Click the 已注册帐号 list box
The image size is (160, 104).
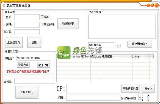point(122,27)
